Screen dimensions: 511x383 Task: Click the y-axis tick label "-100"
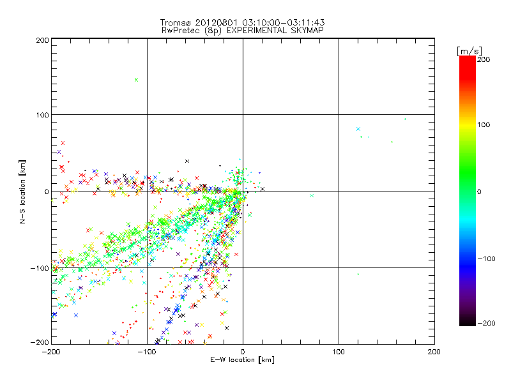[40, 268]
